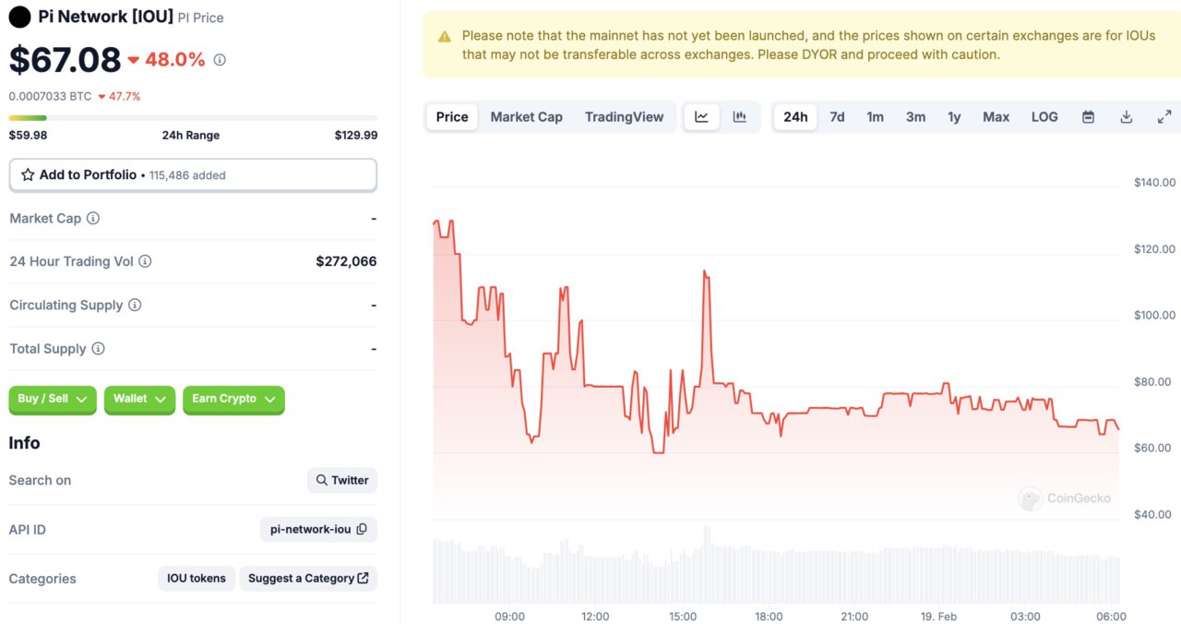1181x624 pixels.
Task: Switch to the Market Cap tab
Action: coord(527,116)
